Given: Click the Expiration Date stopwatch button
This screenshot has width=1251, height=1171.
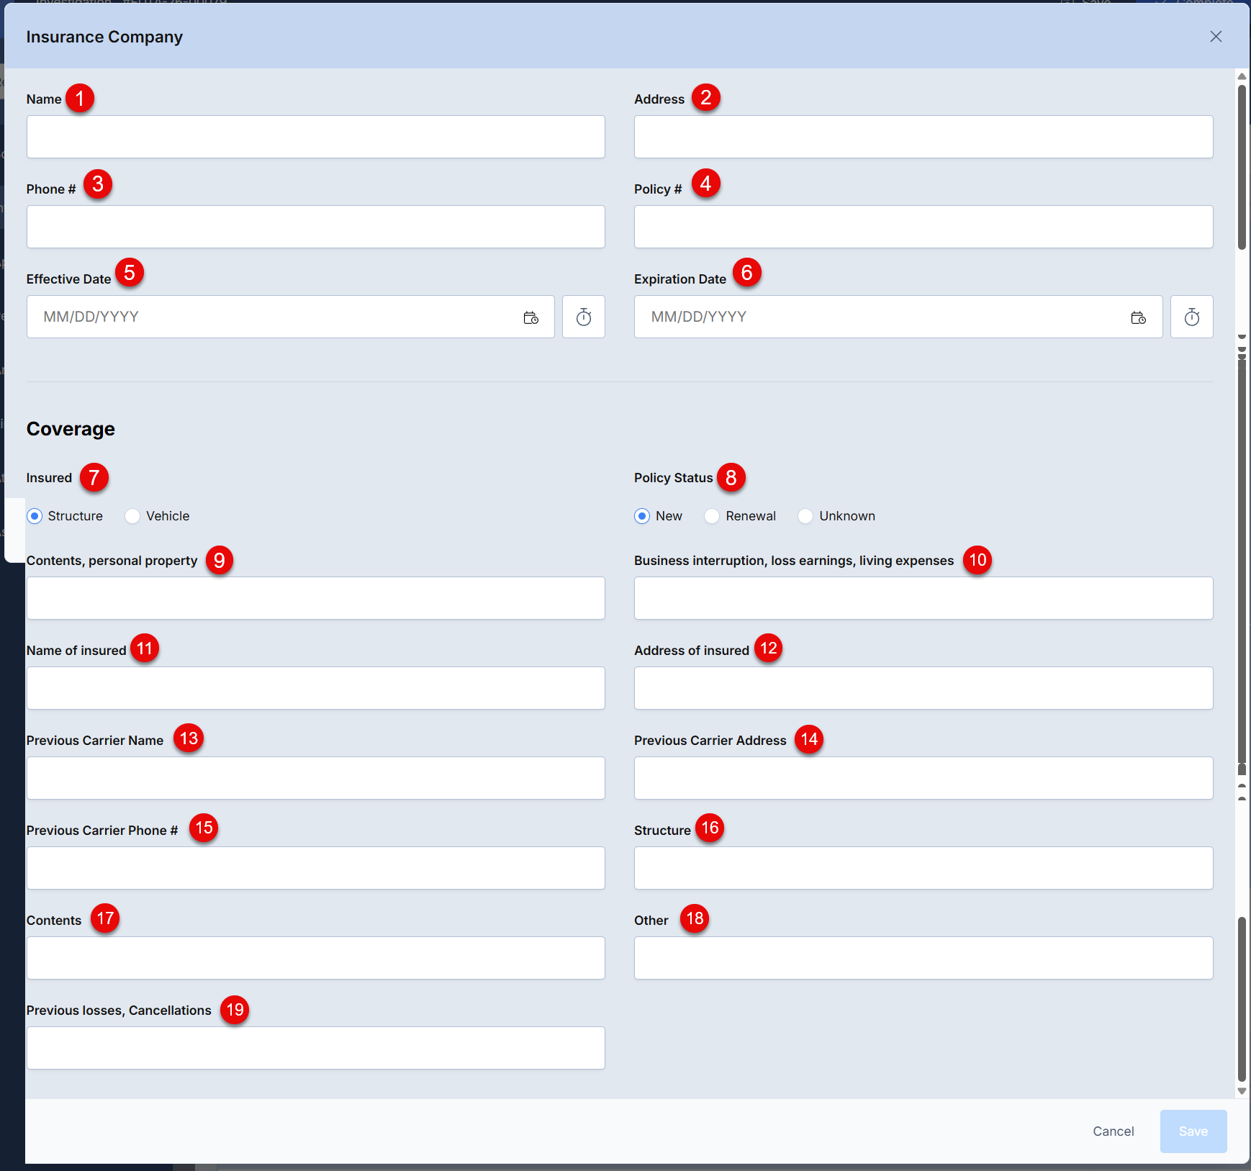Looking at the screenshot, I should (x=1191, y=317).
